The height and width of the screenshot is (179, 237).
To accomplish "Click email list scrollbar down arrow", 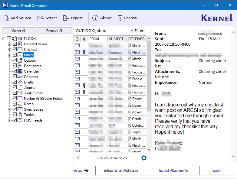I will pyautogui.click(x=149, y=150).
